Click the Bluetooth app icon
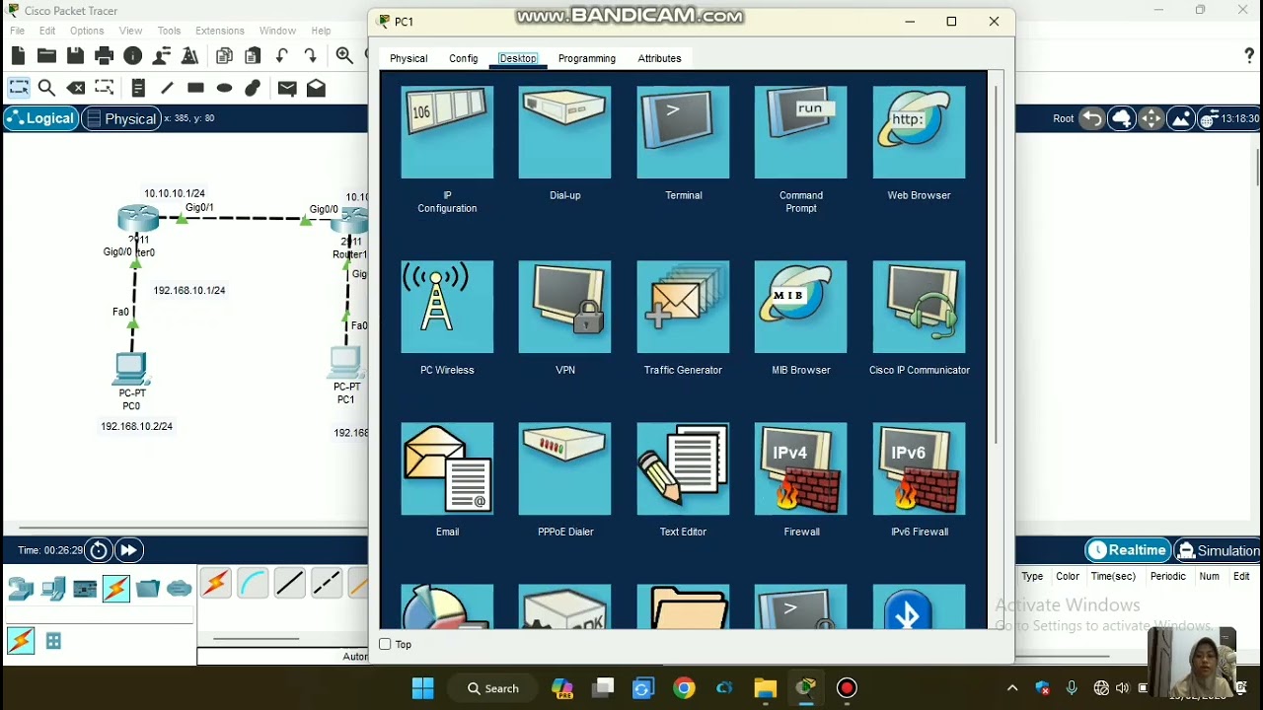Viewport: 1263px width, 710px height. point(919,606)
